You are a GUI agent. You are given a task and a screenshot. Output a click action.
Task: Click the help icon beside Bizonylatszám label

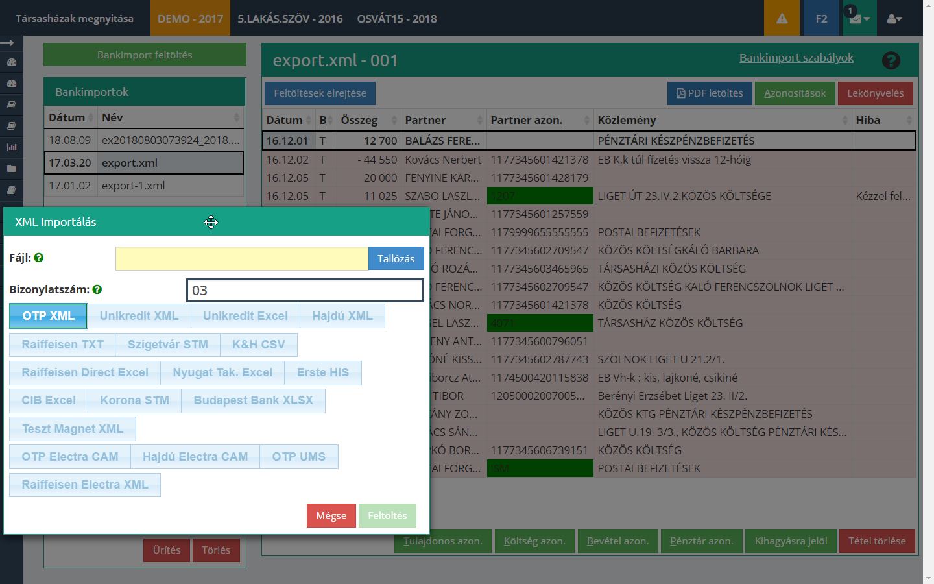pos(97,289)
